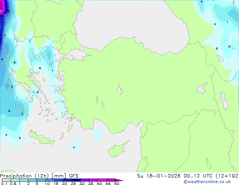The width and height of the screenshot is (239, 185).
Task: Select the 15–20 mm legend color swatch
Action: pyautogui.click(x=58, y=180)
